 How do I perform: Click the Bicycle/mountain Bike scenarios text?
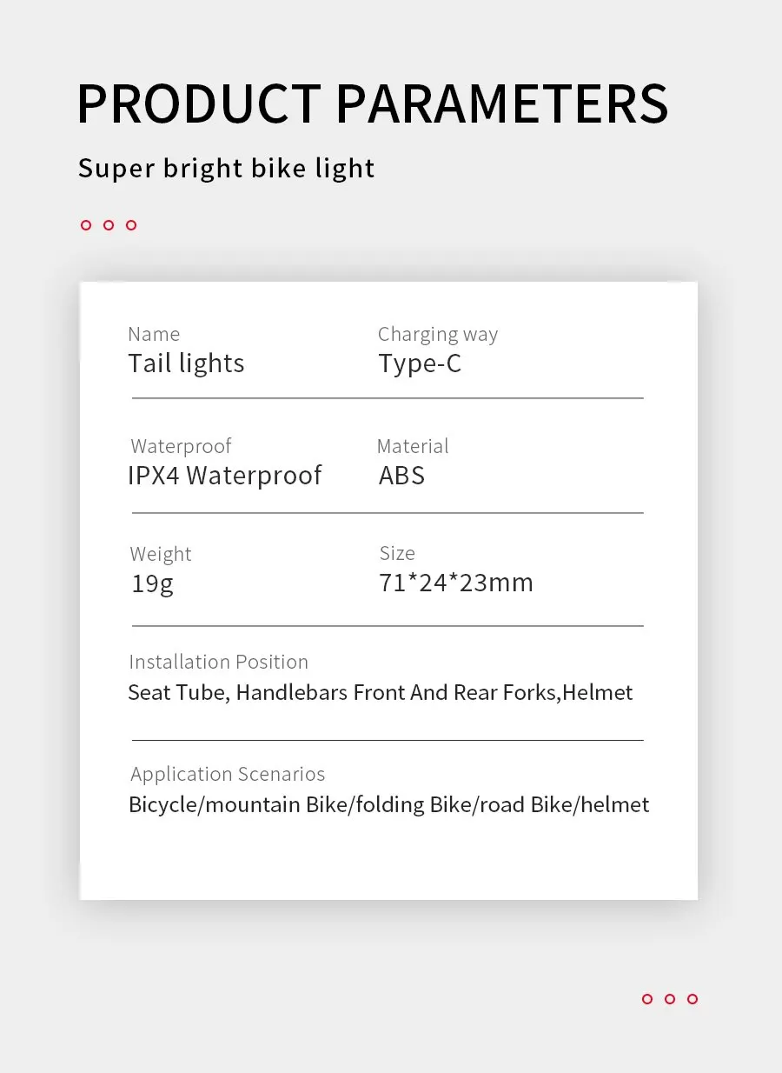388,804
